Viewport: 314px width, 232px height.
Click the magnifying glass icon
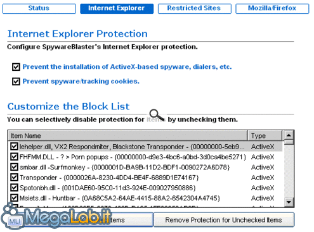(x=157, y=115)
